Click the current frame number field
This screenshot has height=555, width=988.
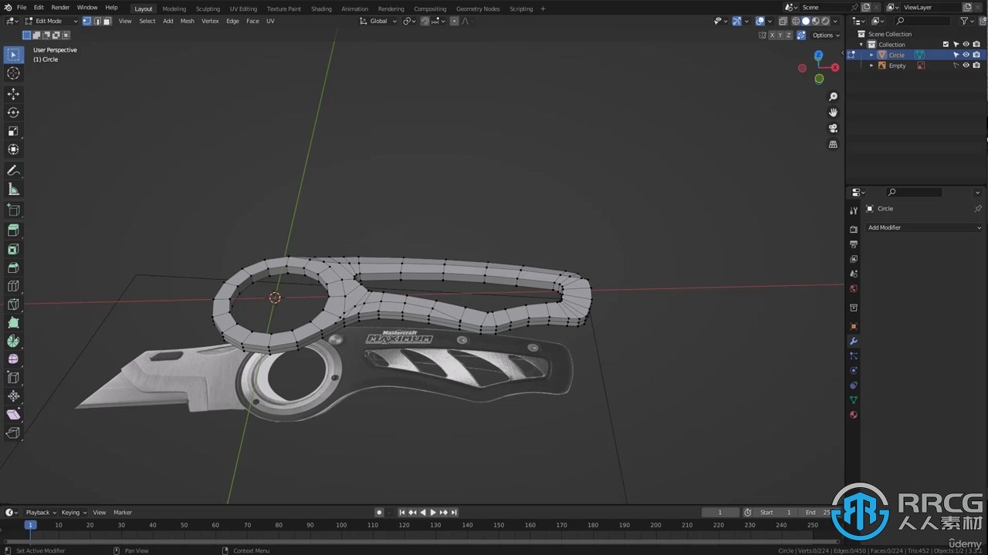[x=719, y=513]
